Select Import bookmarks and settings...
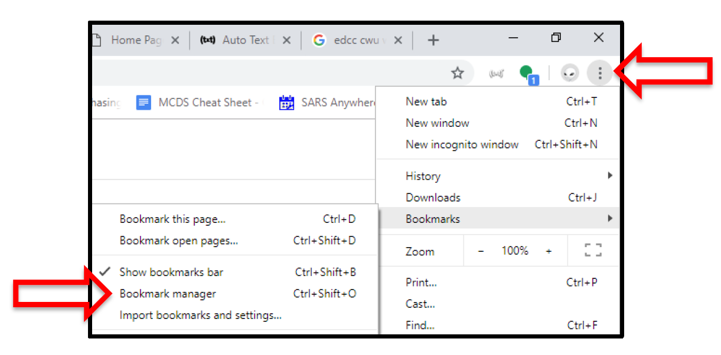721x355 pixels. click(235, 315)
